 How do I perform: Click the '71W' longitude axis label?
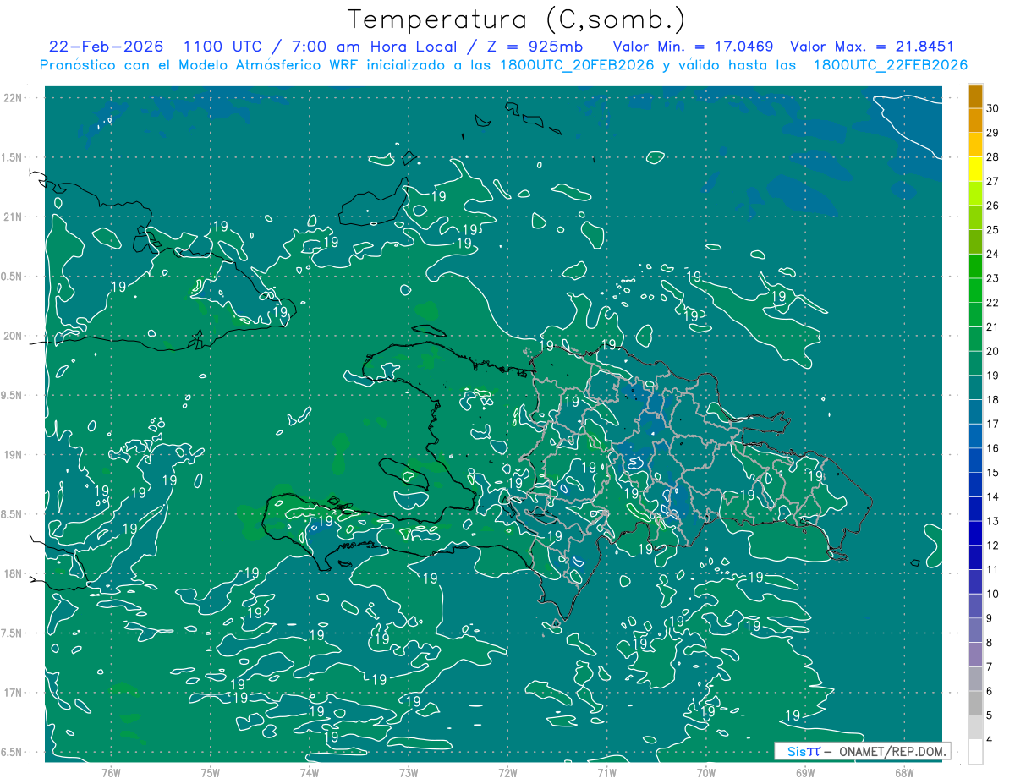606,772
